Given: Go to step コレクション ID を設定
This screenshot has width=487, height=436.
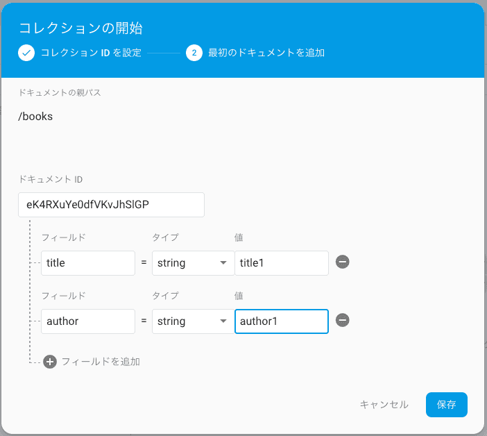Looking at the screenshot, I should pyautogui.click(x=91, y=53).
